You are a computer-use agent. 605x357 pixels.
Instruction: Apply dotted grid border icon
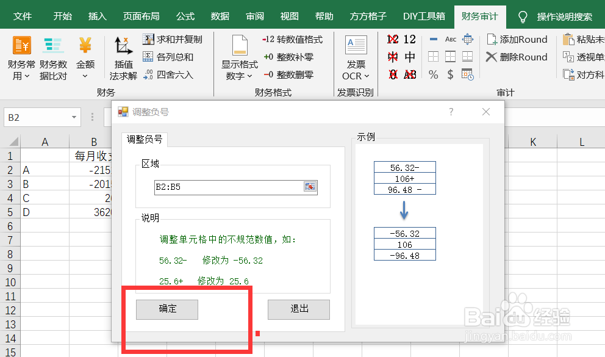tap(433, 57)
